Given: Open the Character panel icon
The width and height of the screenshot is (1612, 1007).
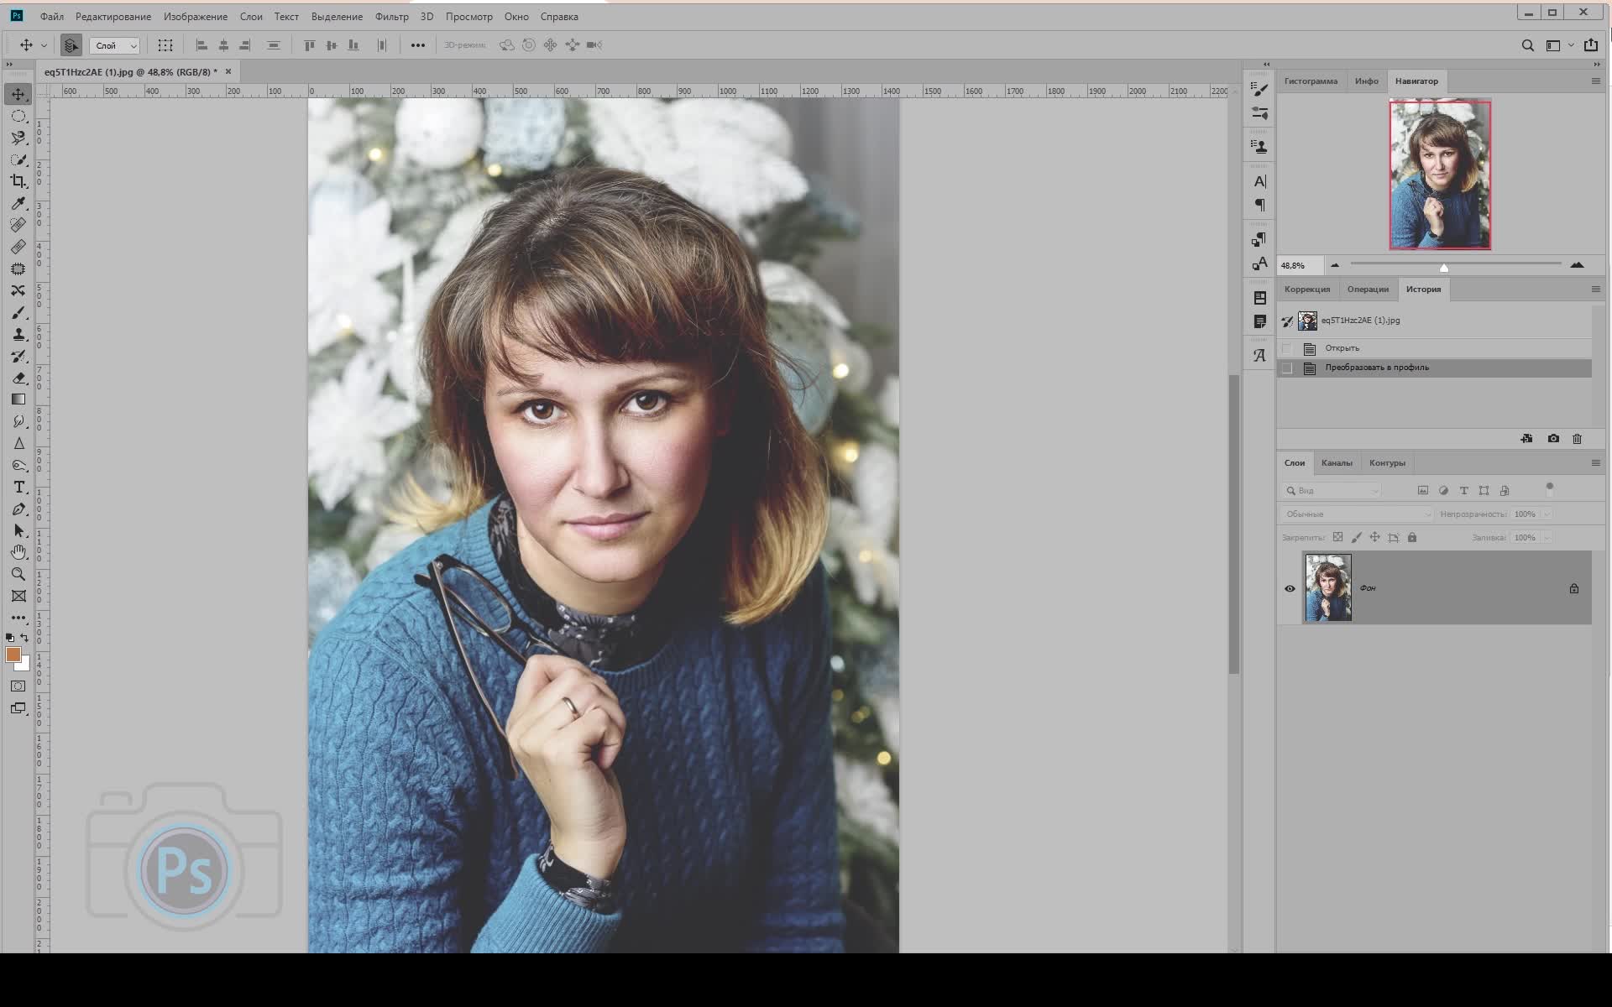Looking at the screenshot, I should (1259, 181).
